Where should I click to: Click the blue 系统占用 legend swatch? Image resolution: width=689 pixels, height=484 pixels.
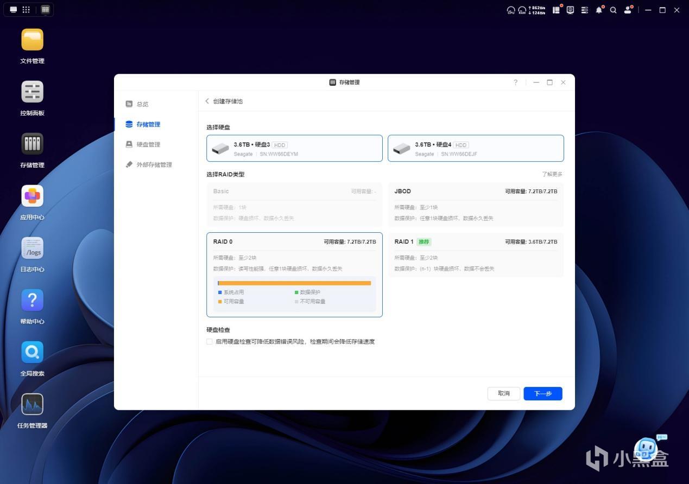point(220,292)
